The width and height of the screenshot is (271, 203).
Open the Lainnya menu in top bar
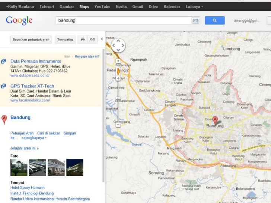(x=194, y=7)
